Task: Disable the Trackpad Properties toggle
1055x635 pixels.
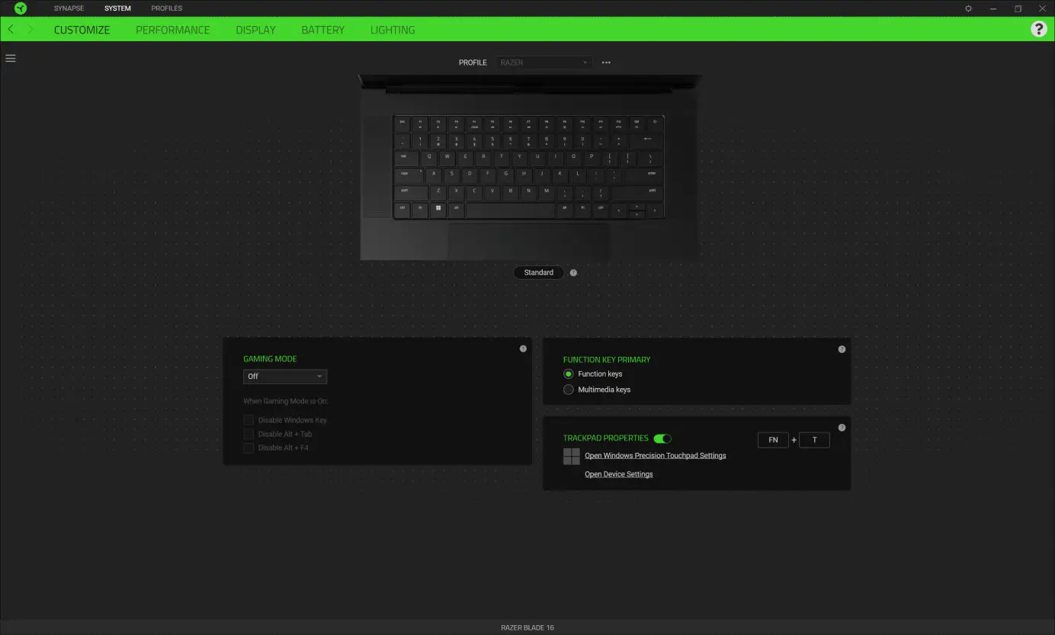Action: click(x=662, y=438)
